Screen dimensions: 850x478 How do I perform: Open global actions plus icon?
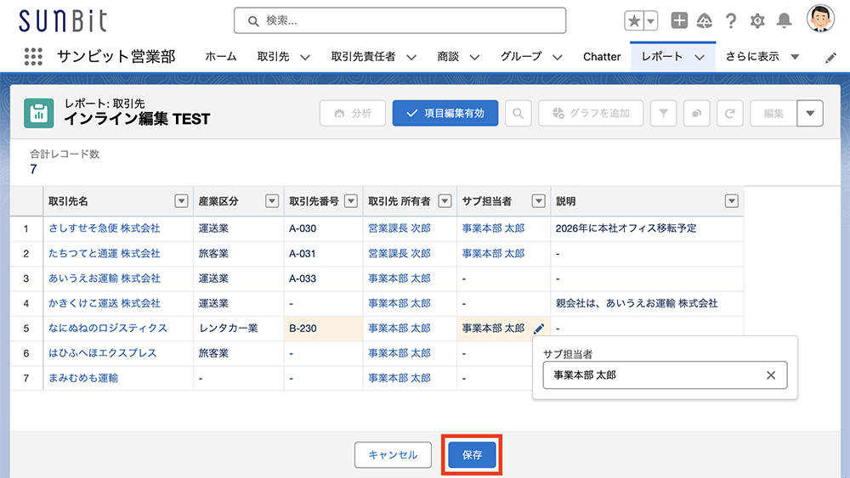point(678,20)
